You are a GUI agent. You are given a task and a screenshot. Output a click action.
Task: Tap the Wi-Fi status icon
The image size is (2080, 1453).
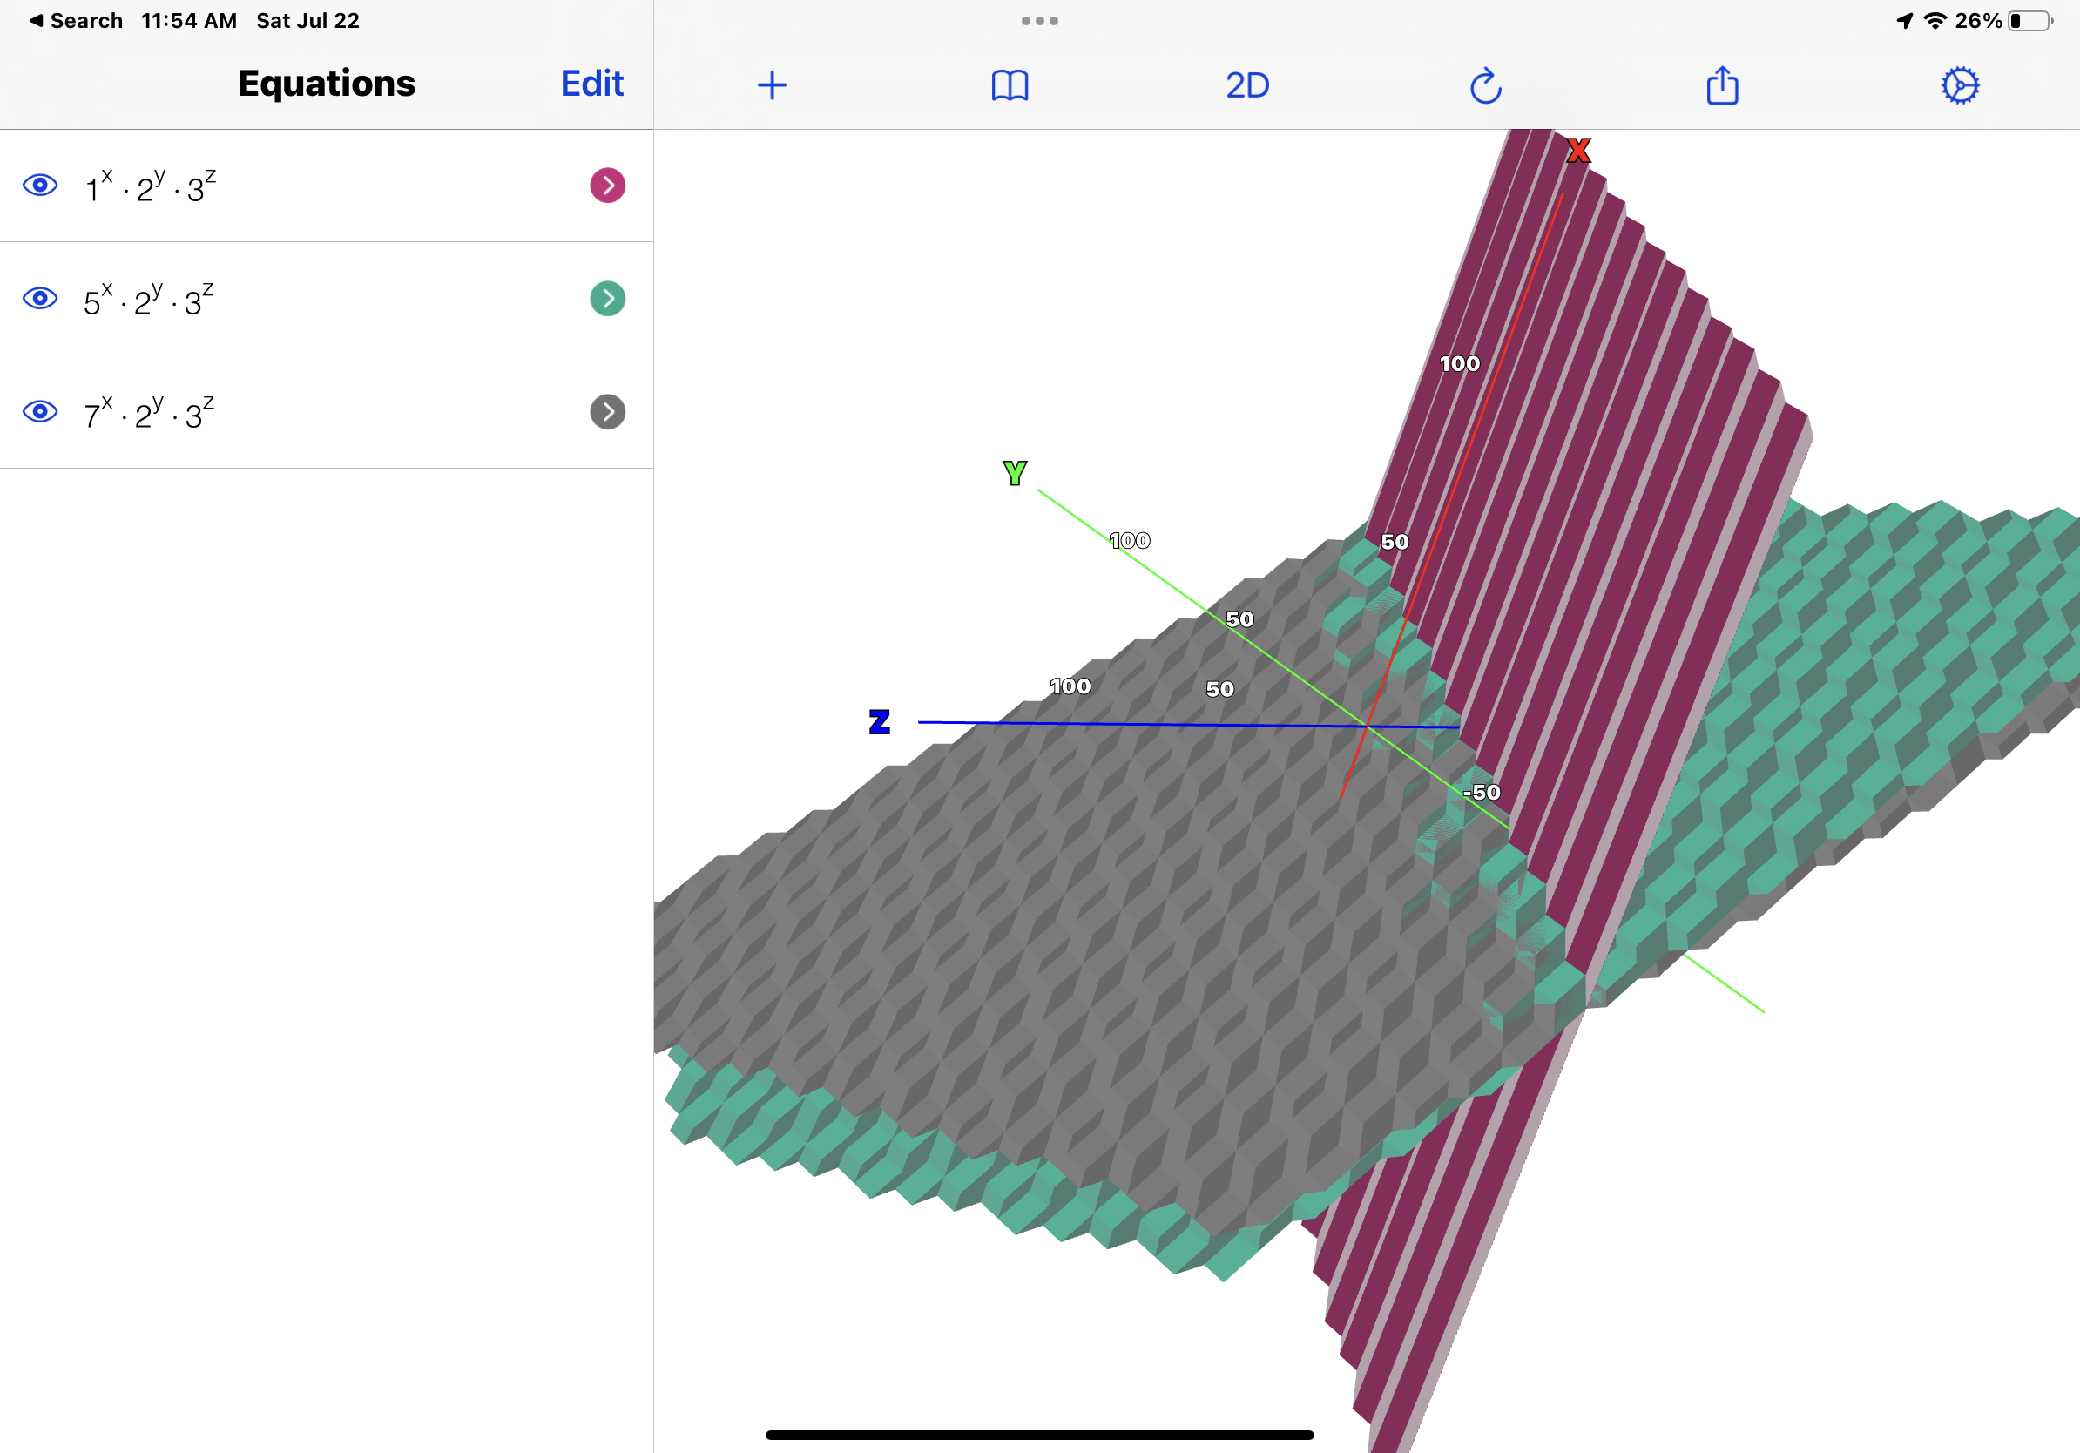[x=1935, y=21]
